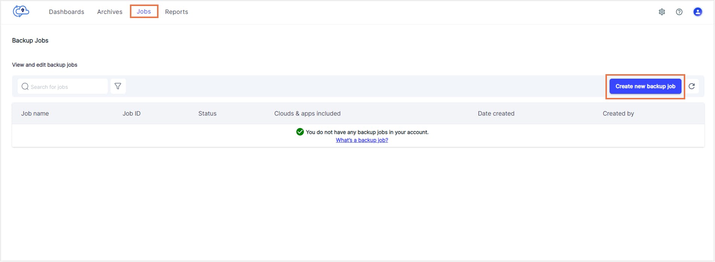Follow the "What's a backup job?" link

(x=362, y=140)
